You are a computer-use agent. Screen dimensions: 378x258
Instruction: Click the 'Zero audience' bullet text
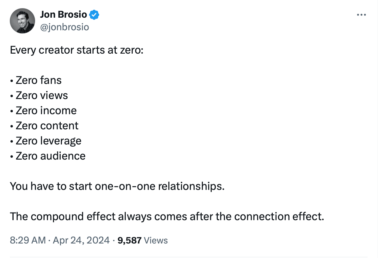tap(51, 156)
